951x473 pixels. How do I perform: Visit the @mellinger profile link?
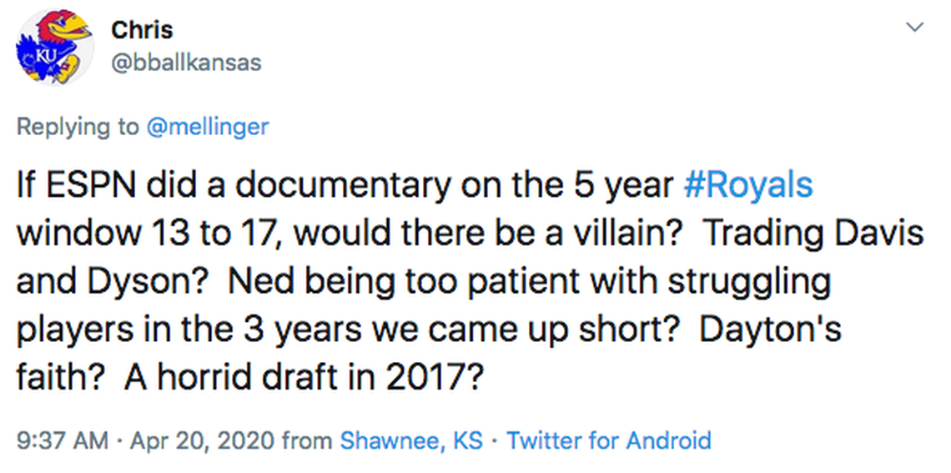[x=208, y=127]
